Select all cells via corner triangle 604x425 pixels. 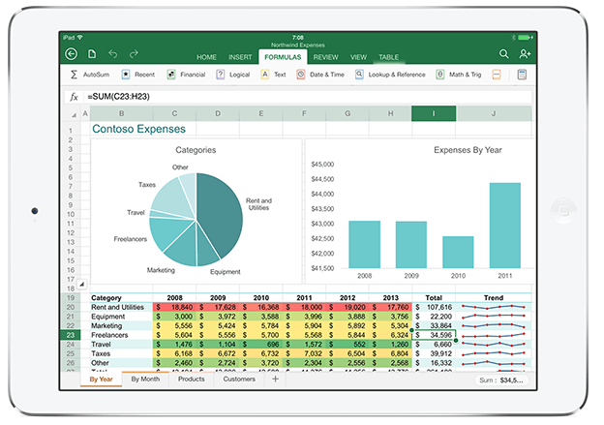(x=74, y=114)
